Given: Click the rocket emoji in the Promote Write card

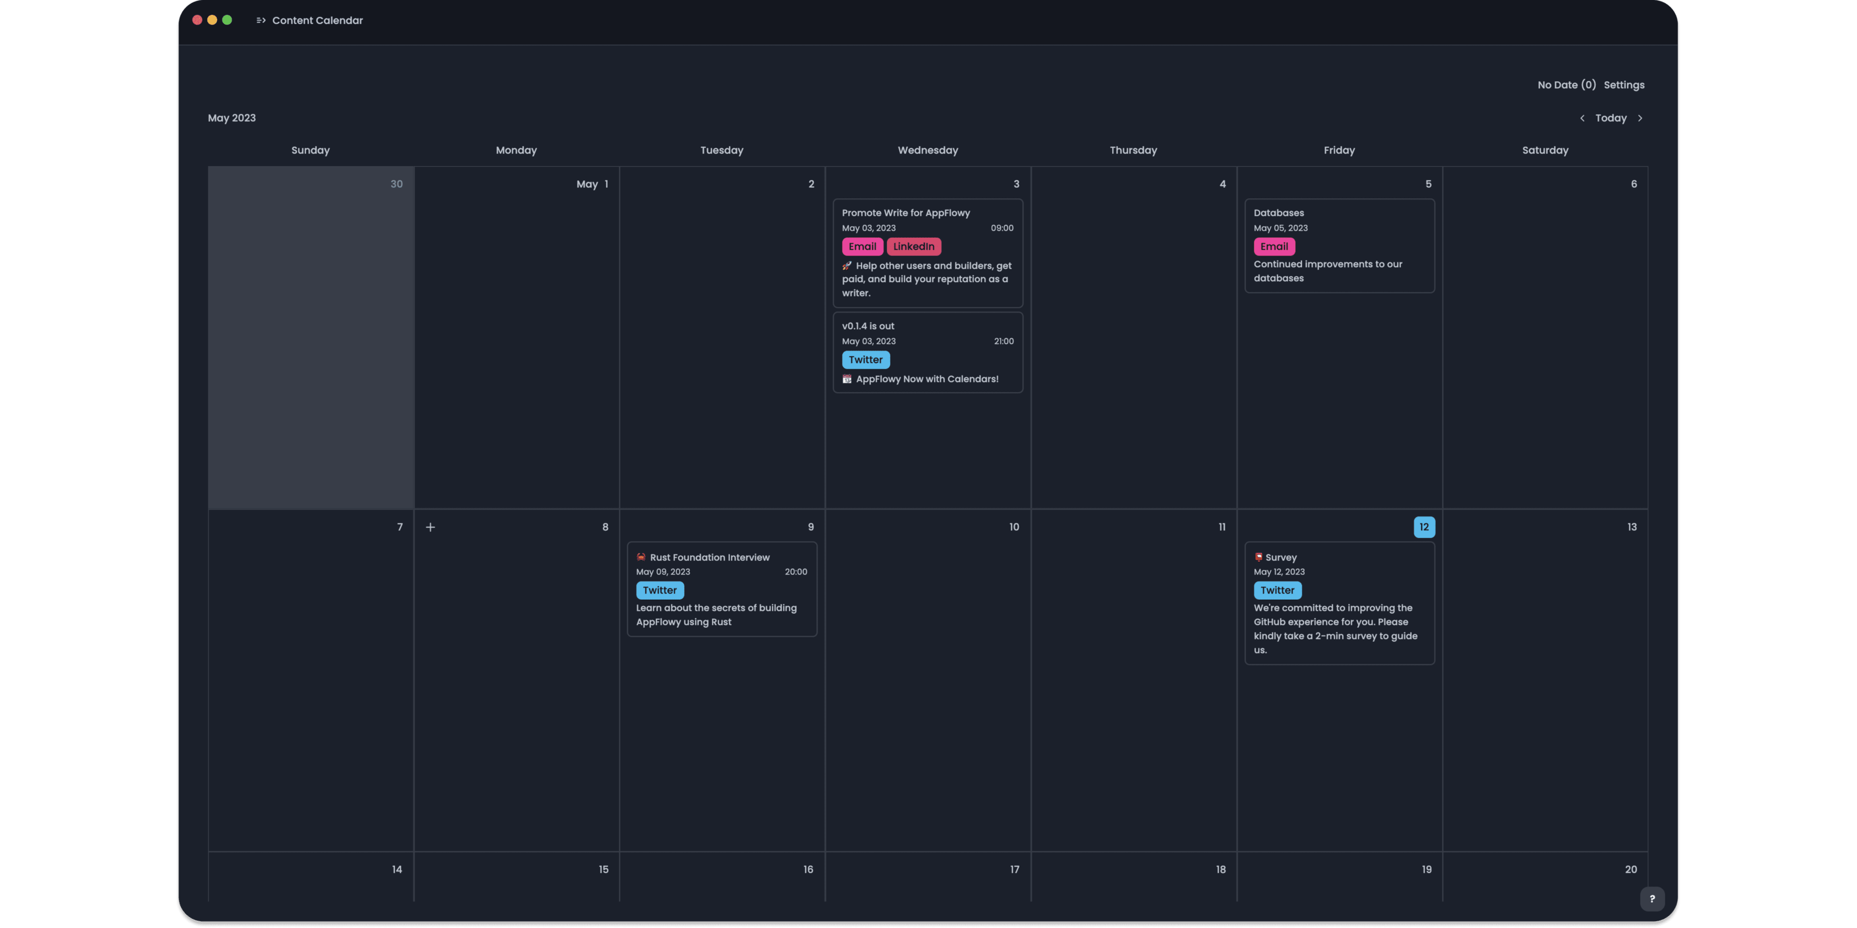Looking at the screenshot, I should point(847,266).
